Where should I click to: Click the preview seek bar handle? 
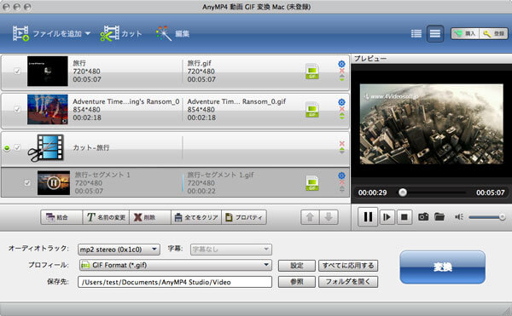403,192
